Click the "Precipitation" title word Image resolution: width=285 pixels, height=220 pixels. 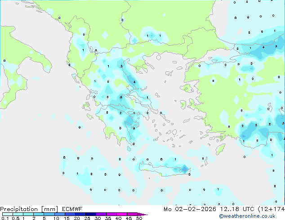point(19,209)
